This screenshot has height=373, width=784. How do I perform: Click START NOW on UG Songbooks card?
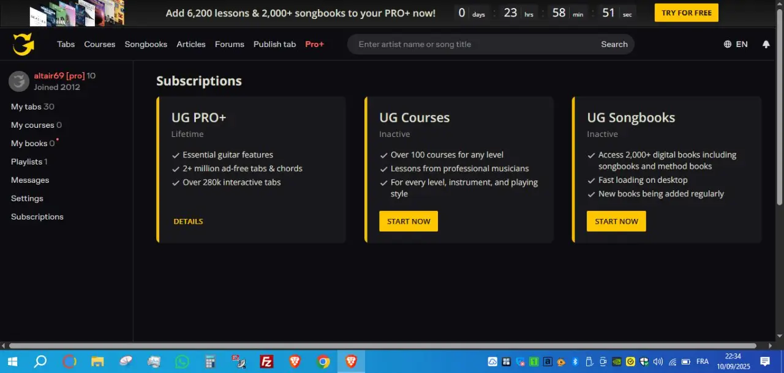[x=616, y=221]
